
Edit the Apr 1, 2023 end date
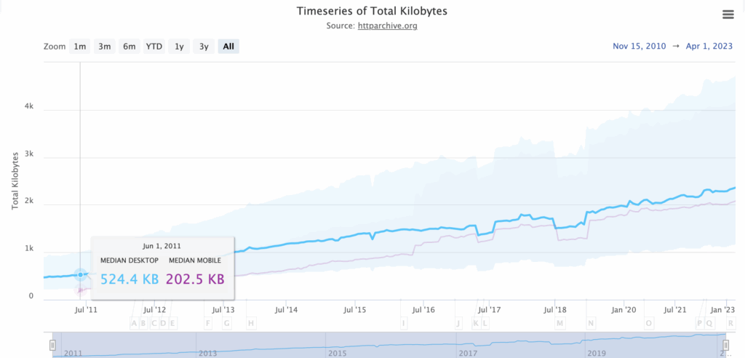click(x=709, y=47)
